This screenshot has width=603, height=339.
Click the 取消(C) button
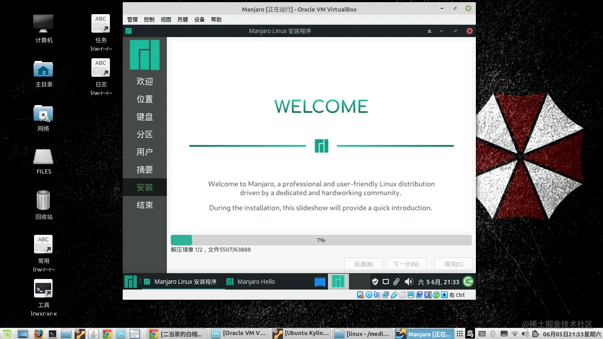tap(454, 264)
